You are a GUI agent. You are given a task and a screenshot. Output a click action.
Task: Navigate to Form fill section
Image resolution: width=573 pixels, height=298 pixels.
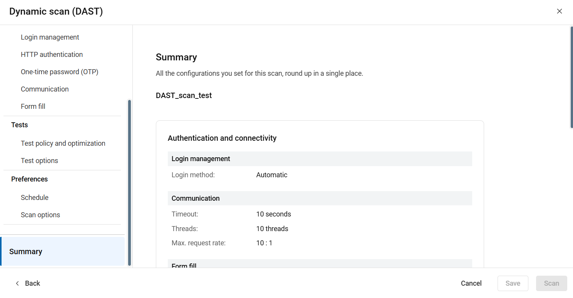[33, 107]
